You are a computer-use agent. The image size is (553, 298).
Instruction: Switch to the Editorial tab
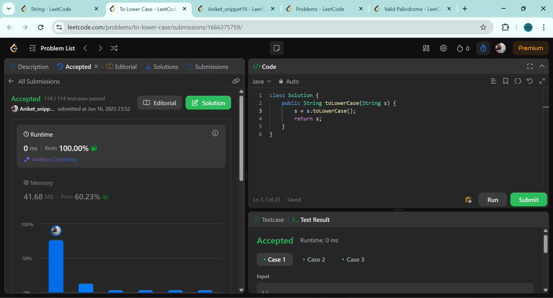122,67
